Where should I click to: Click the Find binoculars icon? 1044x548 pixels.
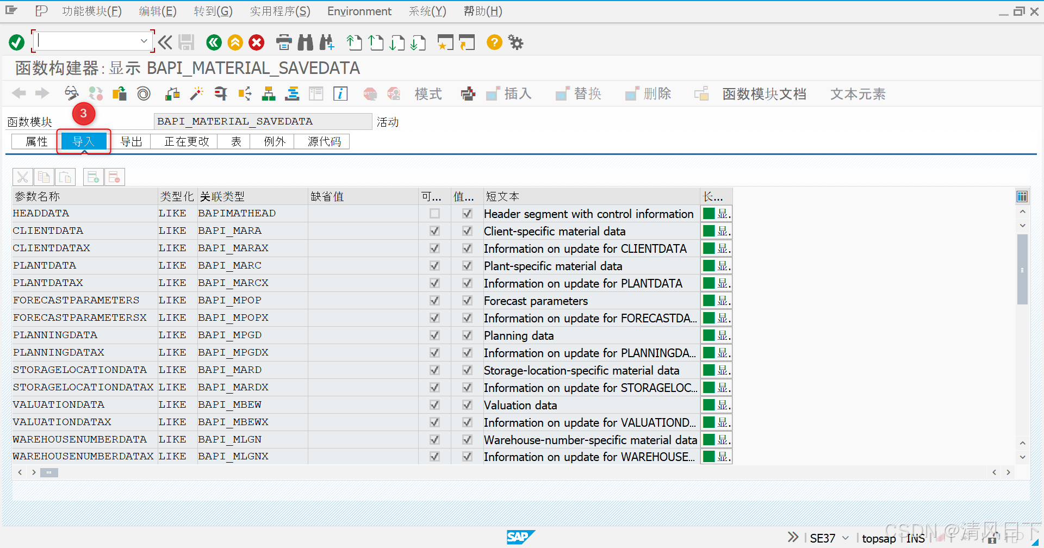coord(306,42)
